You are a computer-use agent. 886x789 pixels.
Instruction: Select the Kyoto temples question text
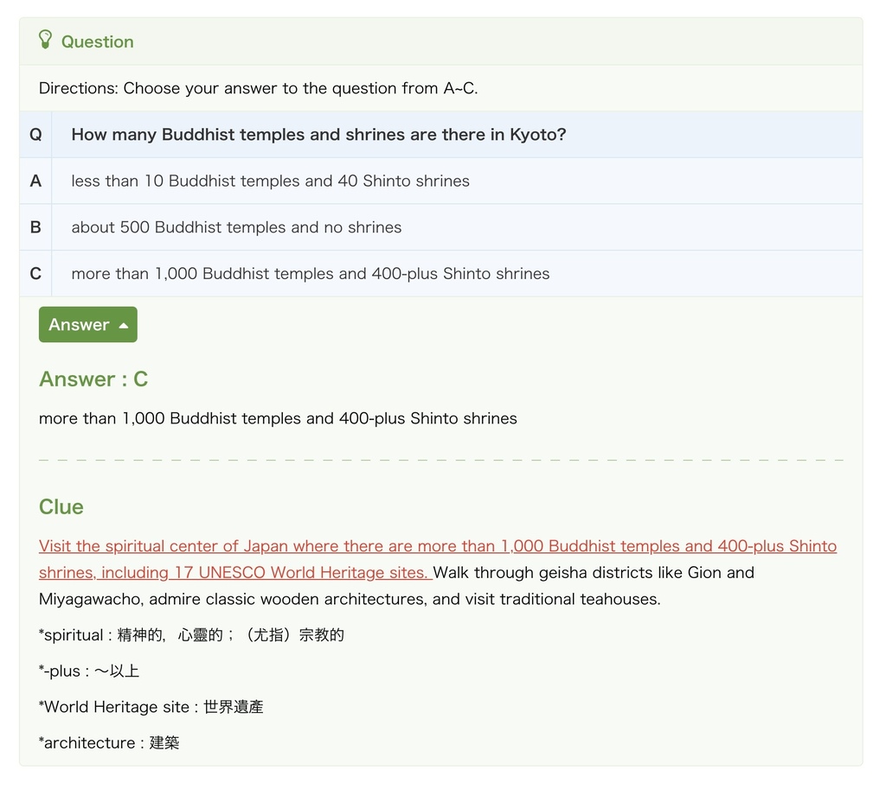coord(318,135)
